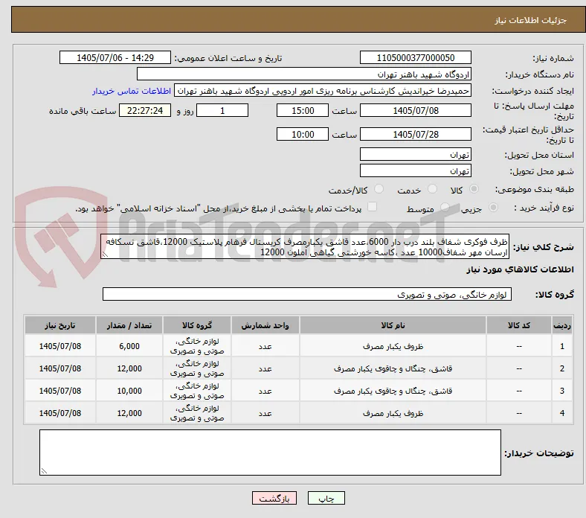This screenshot has height=518, width=586.
Task: Toggle the اسناد خزانه اسلامی payment checkbox
Action: [372, 207]
